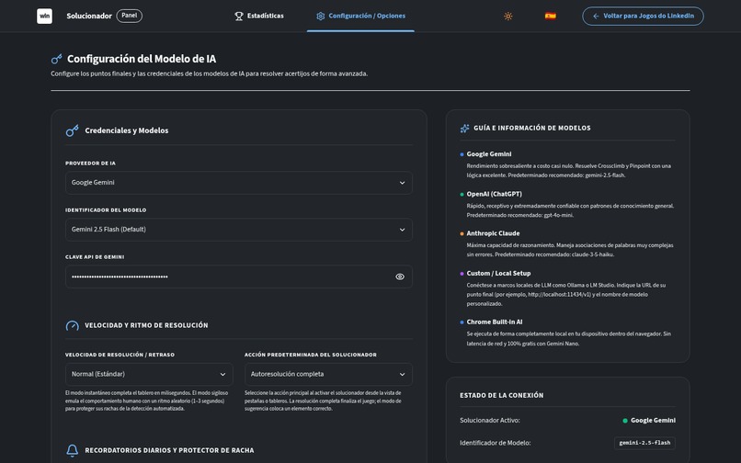Click the blue dot beside Chrome Built-in AI

[462, 322]
